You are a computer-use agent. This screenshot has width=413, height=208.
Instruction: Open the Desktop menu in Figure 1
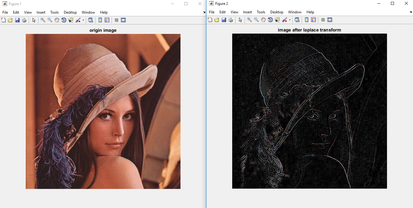70,12
